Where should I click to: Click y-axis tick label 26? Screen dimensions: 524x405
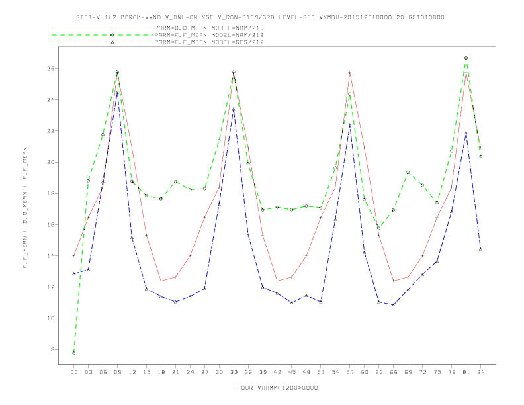pos(50,69)
